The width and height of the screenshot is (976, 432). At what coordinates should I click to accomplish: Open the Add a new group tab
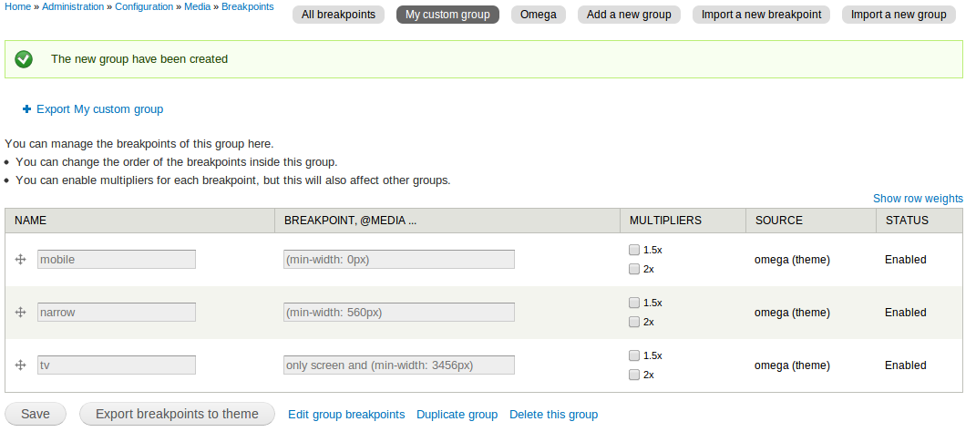(630, 15)
